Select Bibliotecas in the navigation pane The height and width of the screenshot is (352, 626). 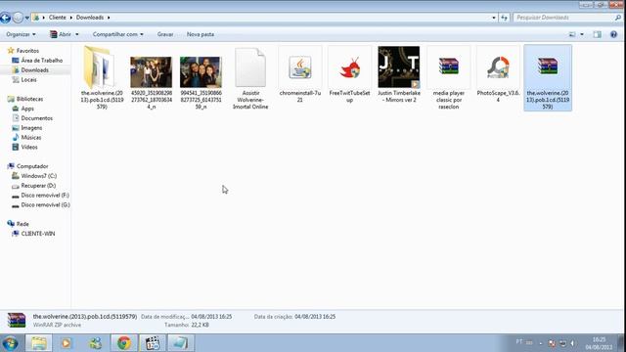tap(29, 99)
